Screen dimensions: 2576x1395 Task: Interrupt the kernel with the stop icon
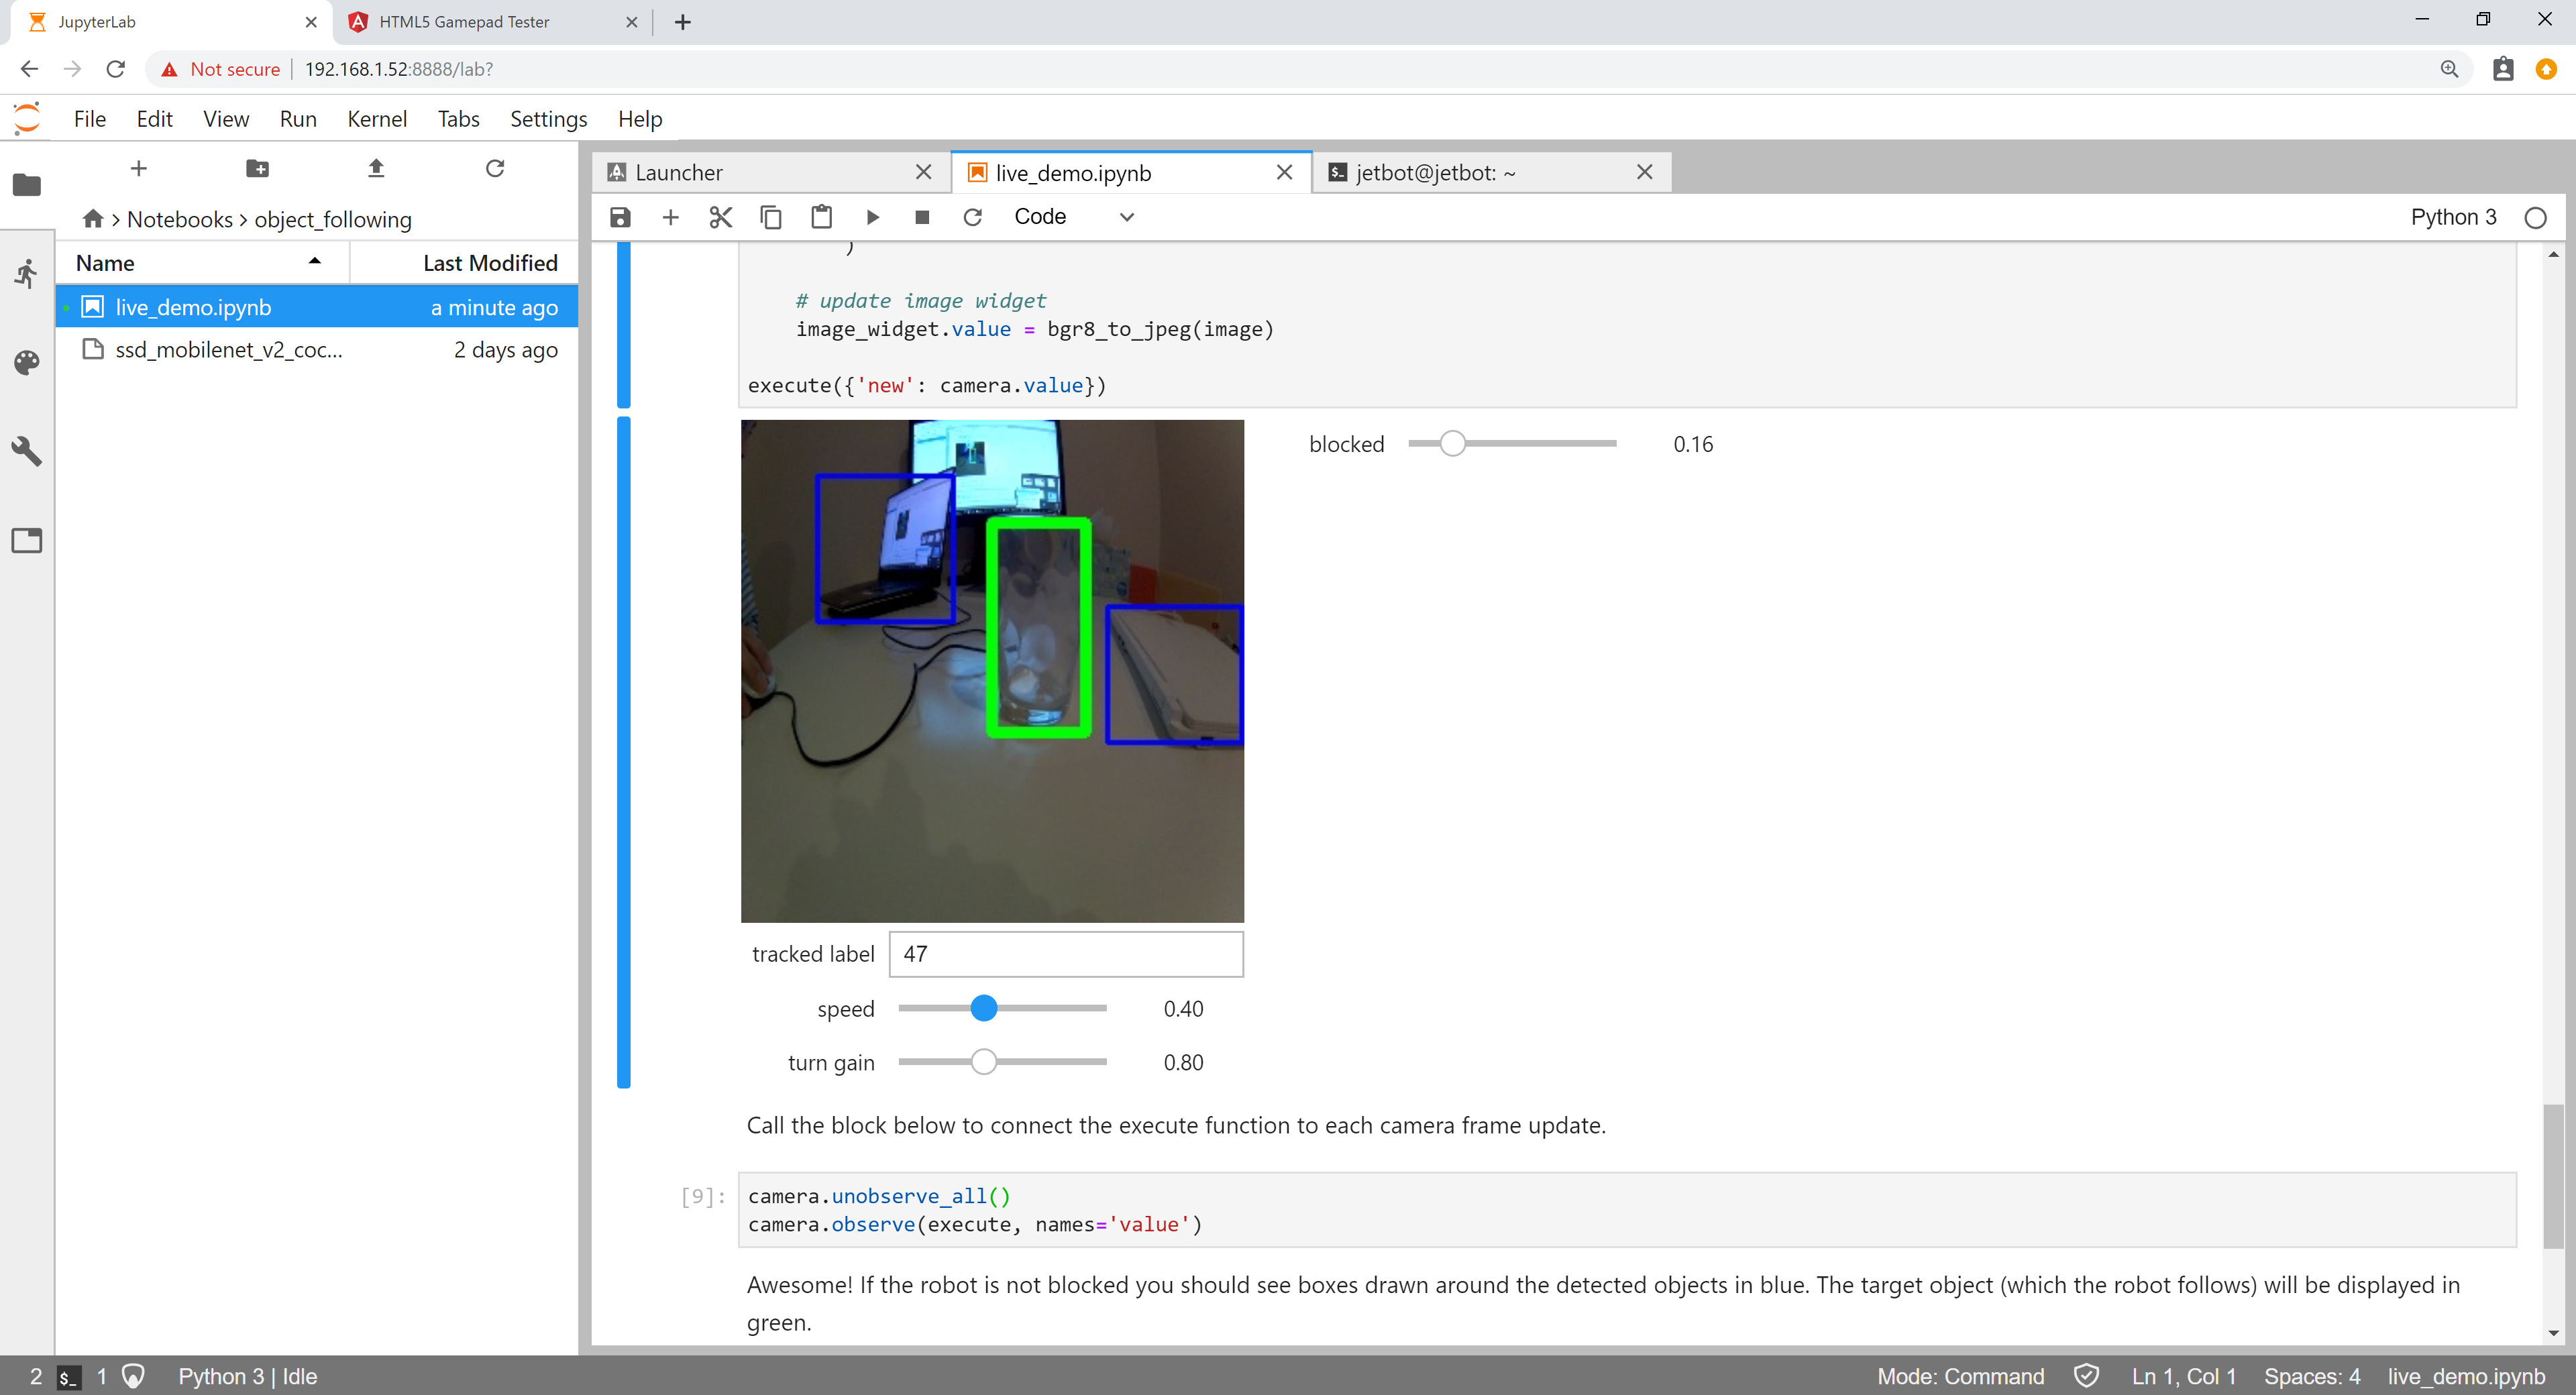(922, 217)
